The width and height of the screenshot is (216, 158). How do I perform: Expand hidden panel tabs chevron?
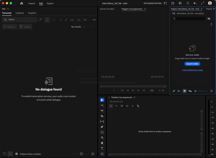click(214, 9)
